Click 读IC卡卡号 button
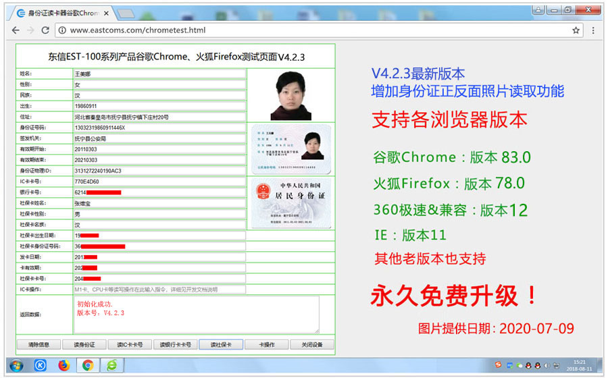 click(x=130, y=345)
